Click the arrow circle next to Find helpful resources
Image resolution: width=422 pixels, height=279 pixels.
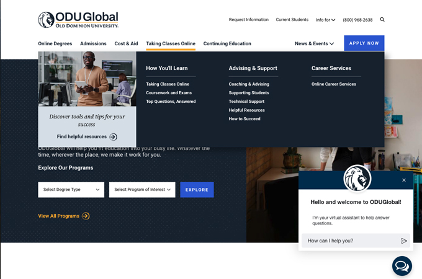coord(114,137)
